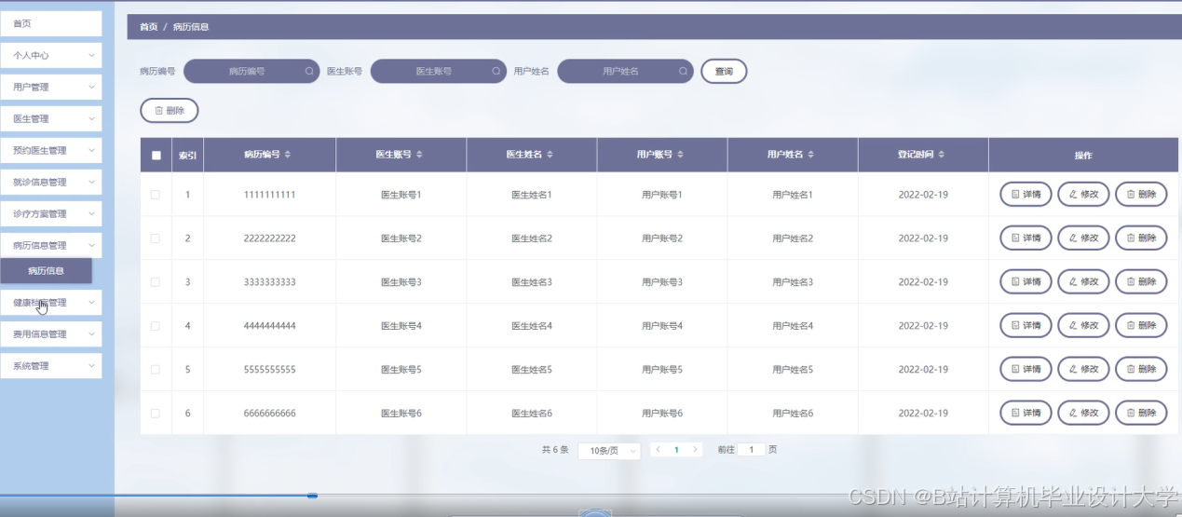
Task: Click 首页 breadcrumb link
Action: pos(148,27)
